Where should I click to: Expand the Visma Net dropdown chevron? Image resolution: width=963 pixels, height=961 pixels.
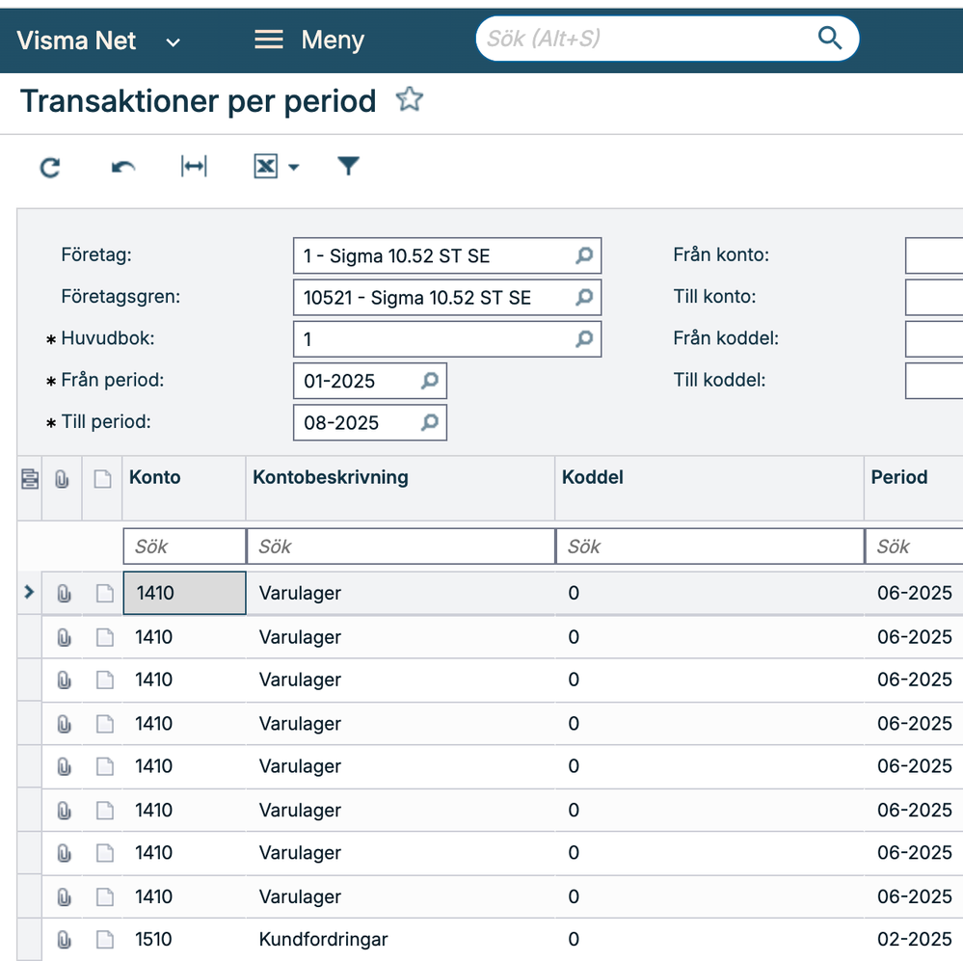tap(174, 42)
